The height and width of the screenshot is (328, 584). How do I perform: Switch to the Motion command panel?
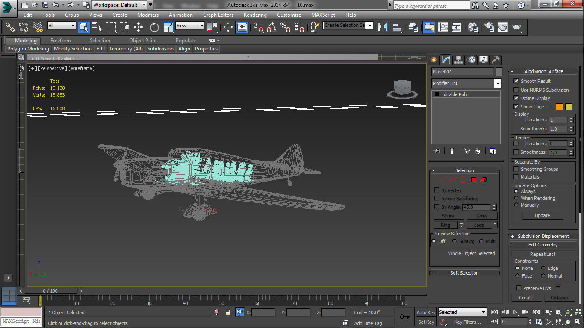click(471, 60)
